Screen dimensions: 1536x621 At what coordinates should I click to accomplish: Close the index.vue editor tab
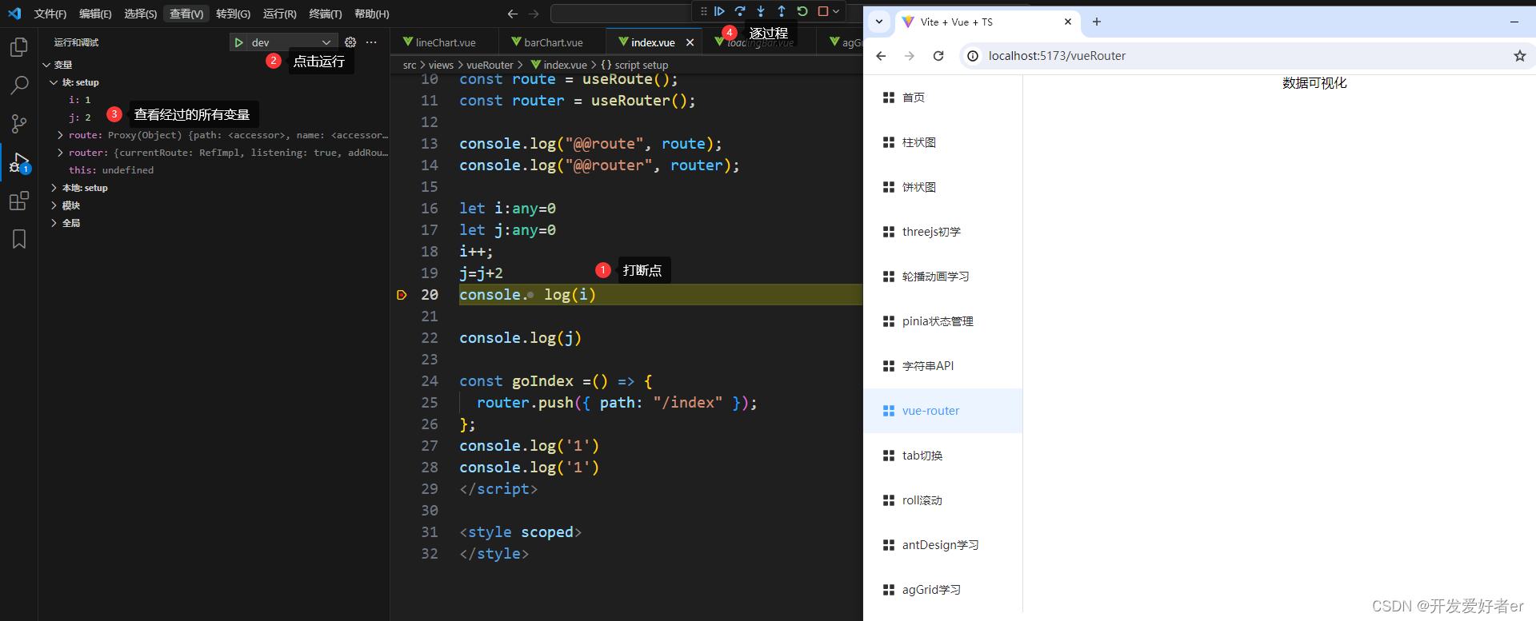click(x=690, y=42)
